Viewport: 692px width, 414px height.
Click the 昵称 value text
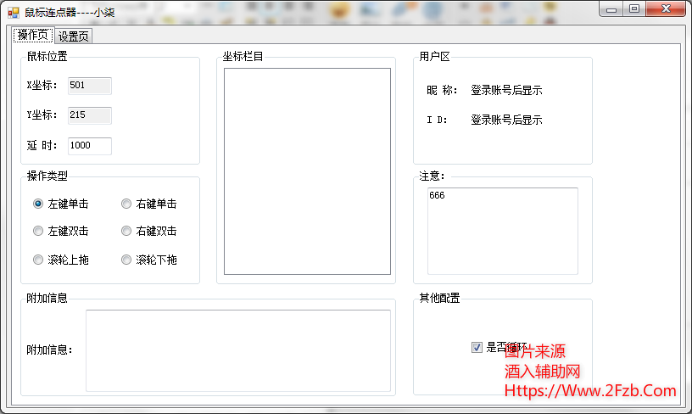pos(506,91)
